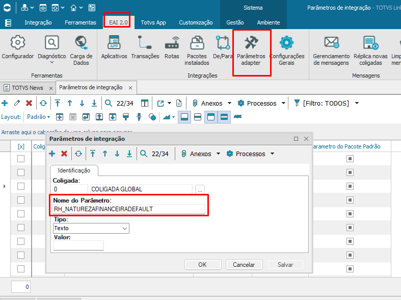Refresh the record in the dialog toolbar

coord(78,154)
